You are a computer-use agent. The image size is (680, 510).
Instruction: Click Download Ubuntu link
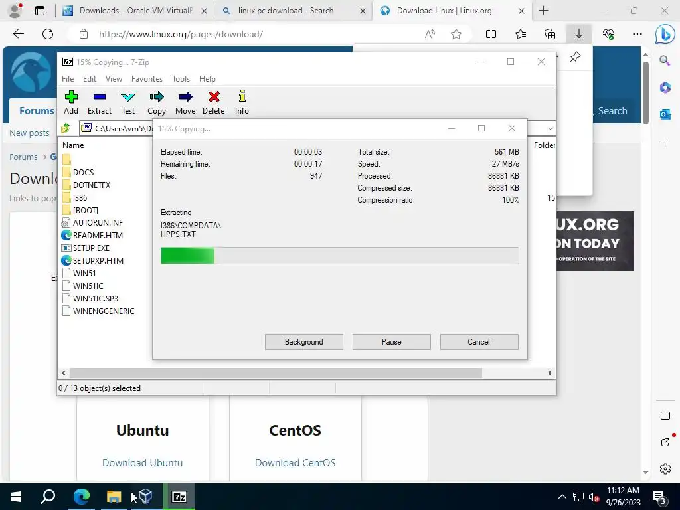click(142, 463)
